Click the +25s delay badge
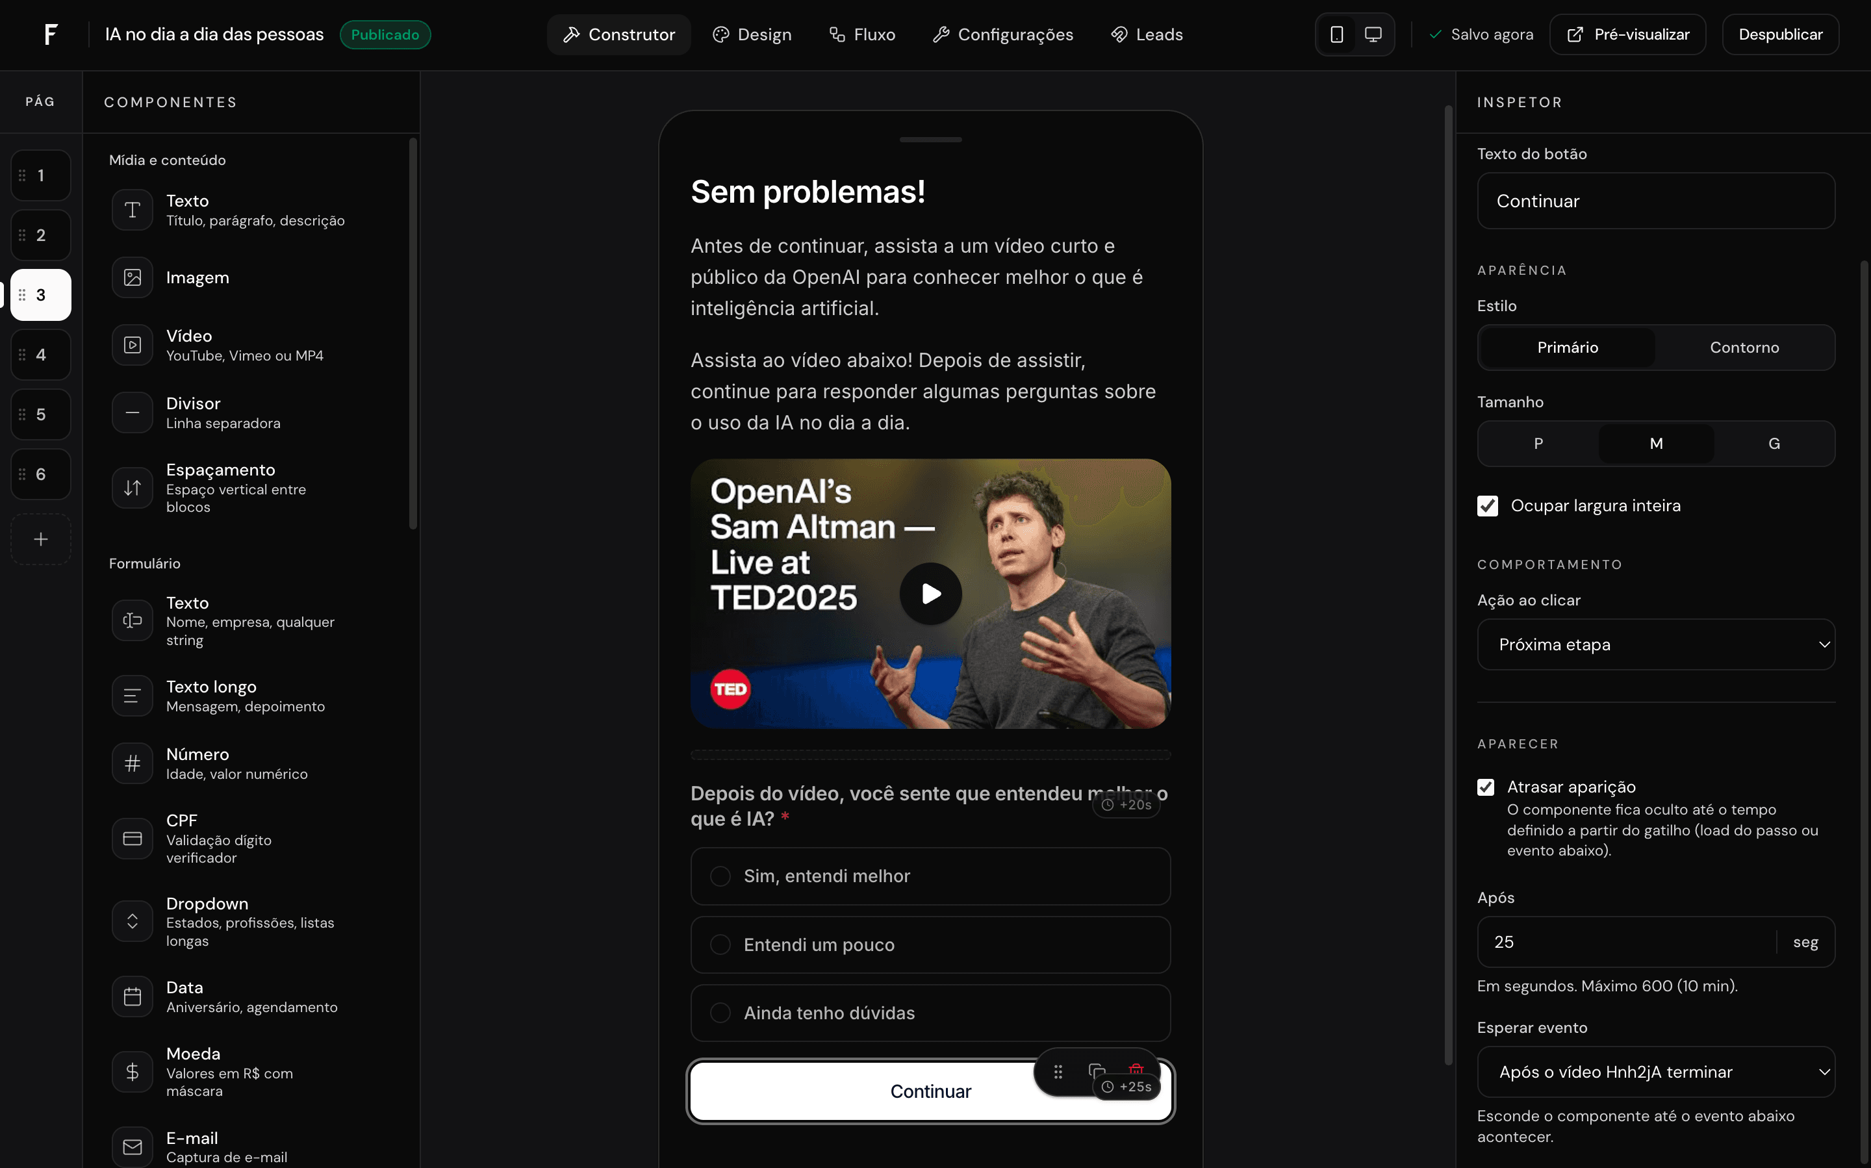Image resolution: width=1871 pixels, height=1168 pixels. point(1127,1087)
